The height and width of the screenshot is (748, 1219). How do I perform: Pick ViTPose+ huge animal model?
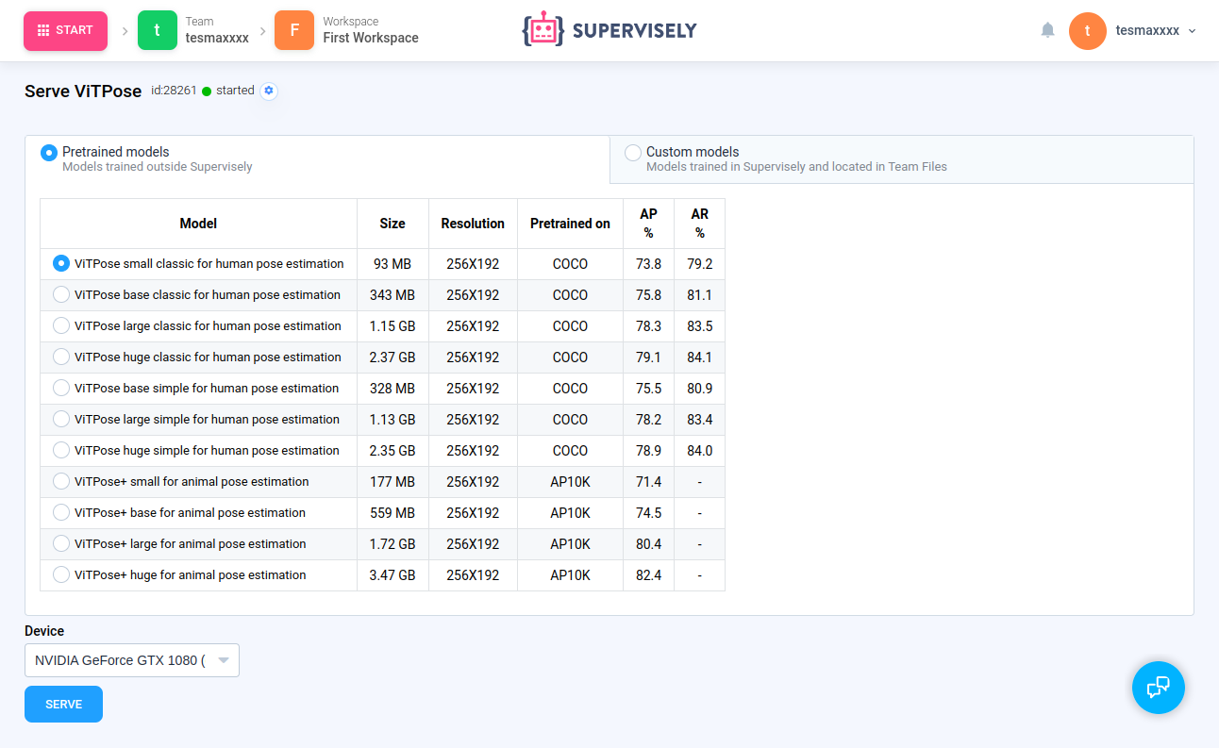61,574
